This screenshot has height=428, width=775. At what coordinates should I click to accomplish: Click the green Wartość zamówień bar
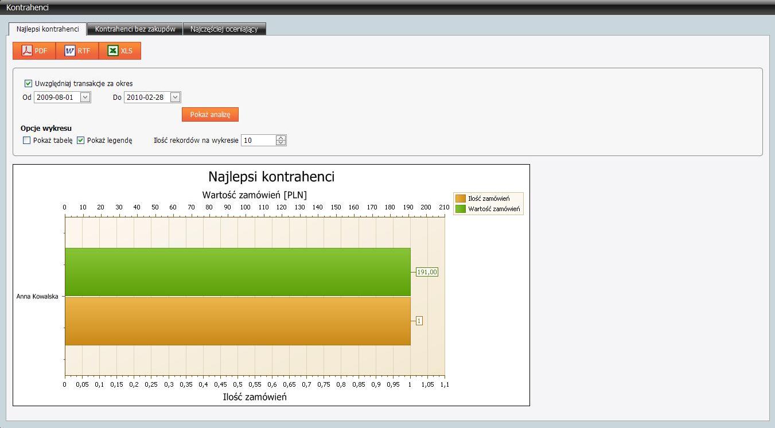pyautogui.click(x=237, y=272)
